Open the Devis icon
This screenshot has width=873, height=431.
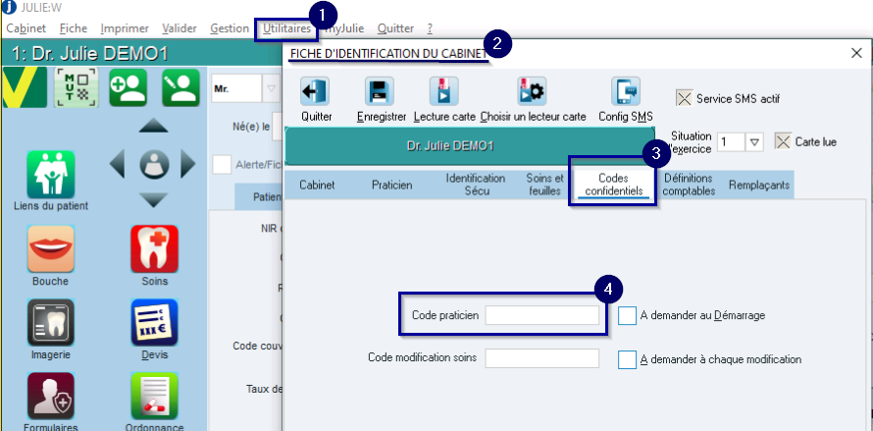[154, 323]
